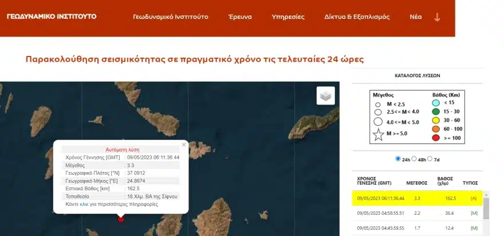
Task: Click the red earthquake marker on map
Action: 120,219
